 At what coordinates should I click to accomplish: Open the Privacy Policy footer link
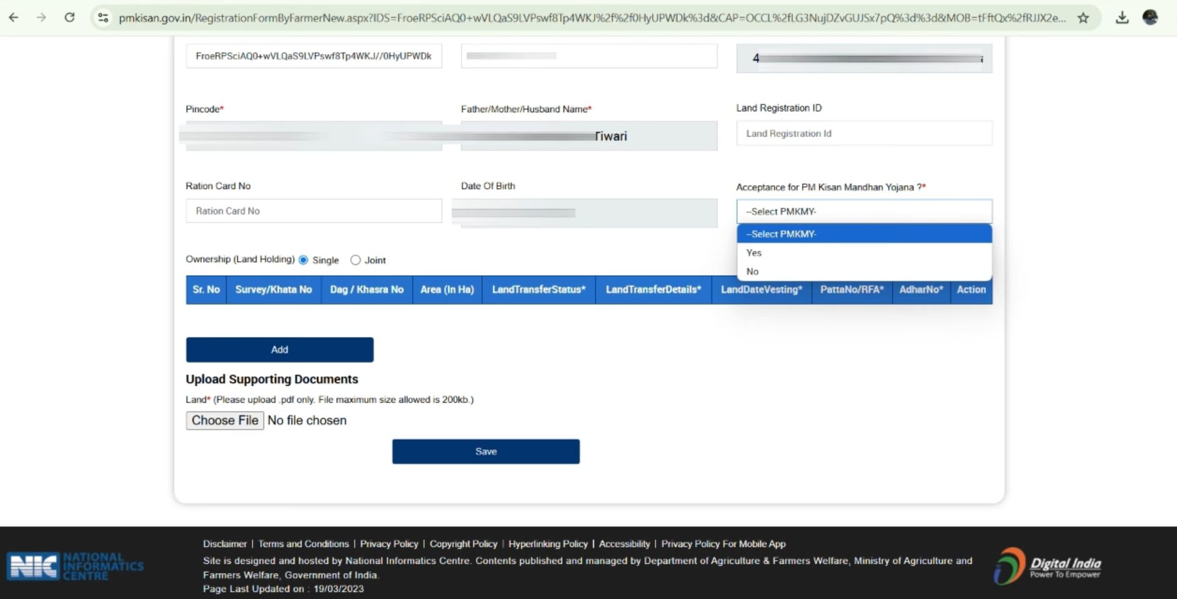tap(389, 544)
